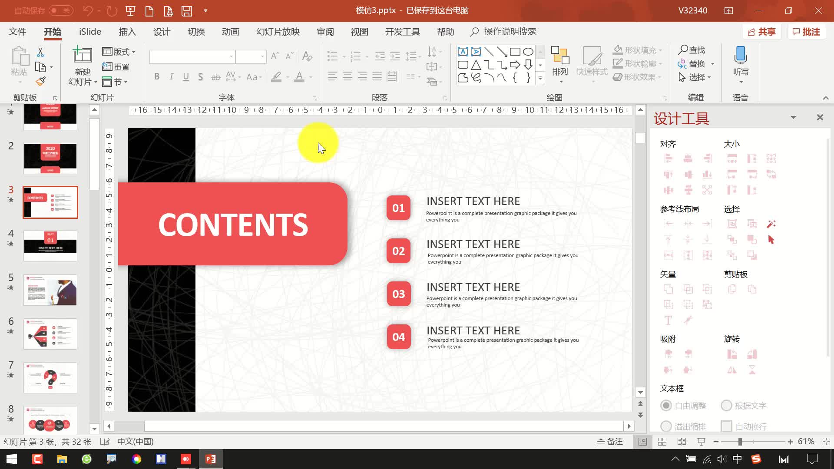The width and height of the screenshot is (834, 469).
Task: Click the 排列 arrange button
Action: (560, 65)
